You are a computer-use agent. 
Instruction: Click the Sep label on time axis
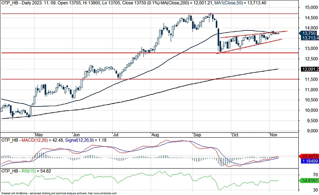[x=195, y=134]
